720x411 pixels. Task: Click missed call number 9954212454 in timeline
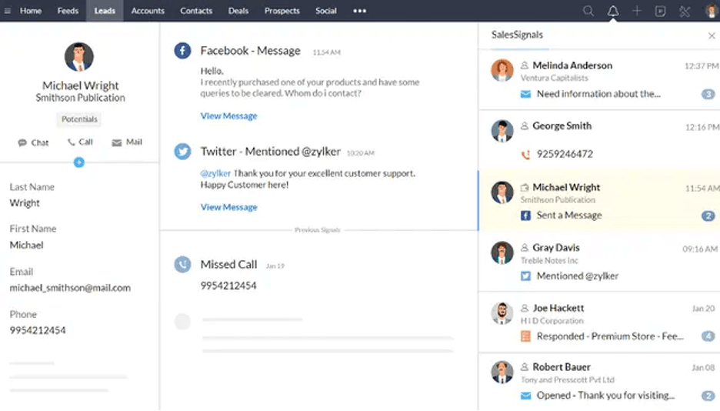[x=228, y=286]
